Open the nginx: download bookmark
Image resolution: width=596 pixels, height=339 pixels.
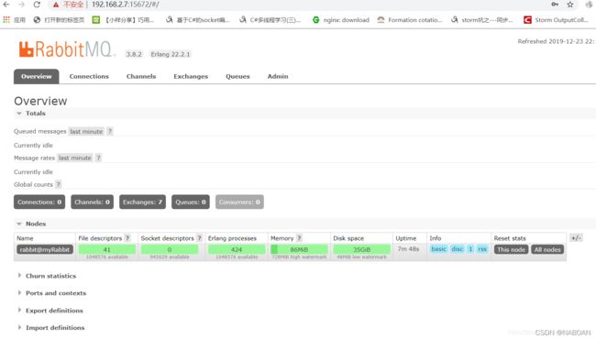point(340,20)
